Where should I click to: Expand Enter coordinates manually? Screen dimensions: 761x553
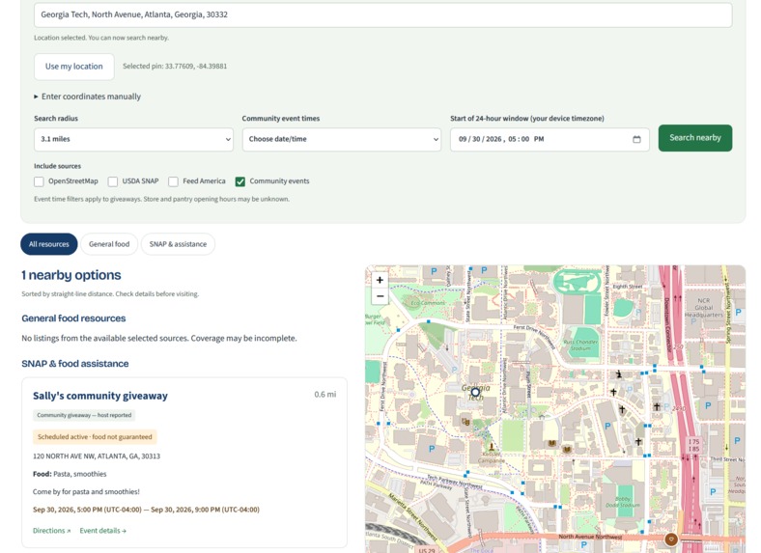click(87, 97)
